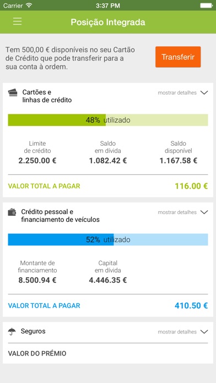
Task: Show details for Crédito pessoal e financiamento
Action: pos(177,212)
